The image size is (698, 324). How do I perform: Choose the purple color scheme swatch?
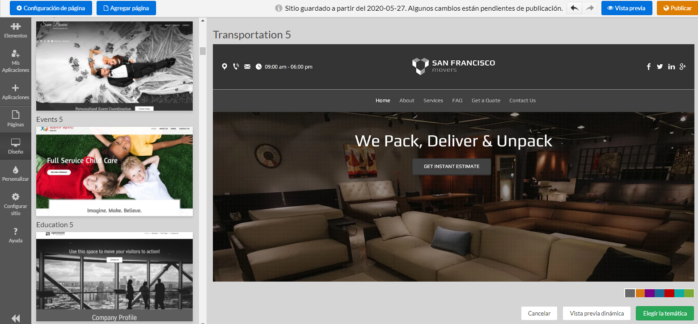coord(650,293)
